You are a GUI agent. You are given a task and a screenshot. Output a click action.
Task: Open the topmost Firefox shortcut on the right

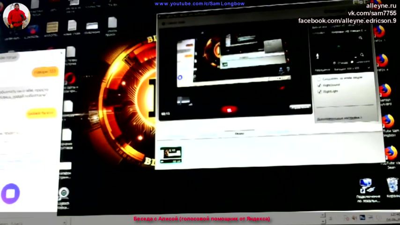click(378, 32)
